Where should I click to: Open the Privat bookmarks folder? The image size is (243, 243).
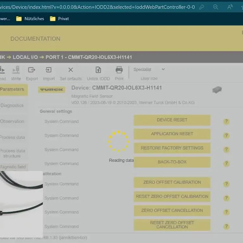[x=59, y=19]
